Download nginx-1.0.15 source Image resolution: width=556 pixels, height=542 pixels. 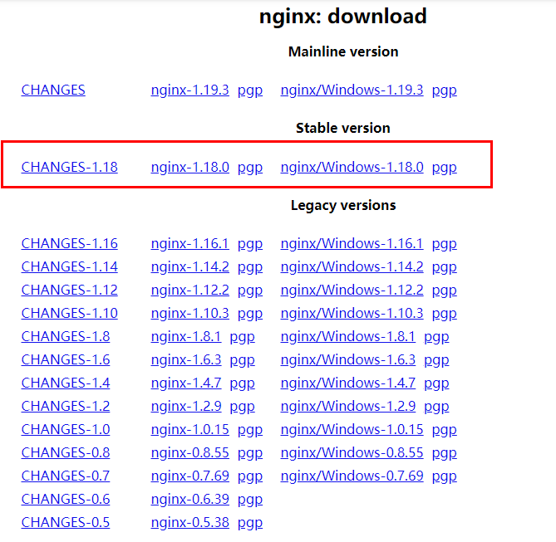point(190,431)
